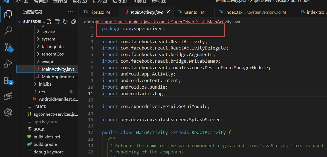Click breadcrumb MainActivity.java file name
327x157 pixels.
tap(224, 22)
